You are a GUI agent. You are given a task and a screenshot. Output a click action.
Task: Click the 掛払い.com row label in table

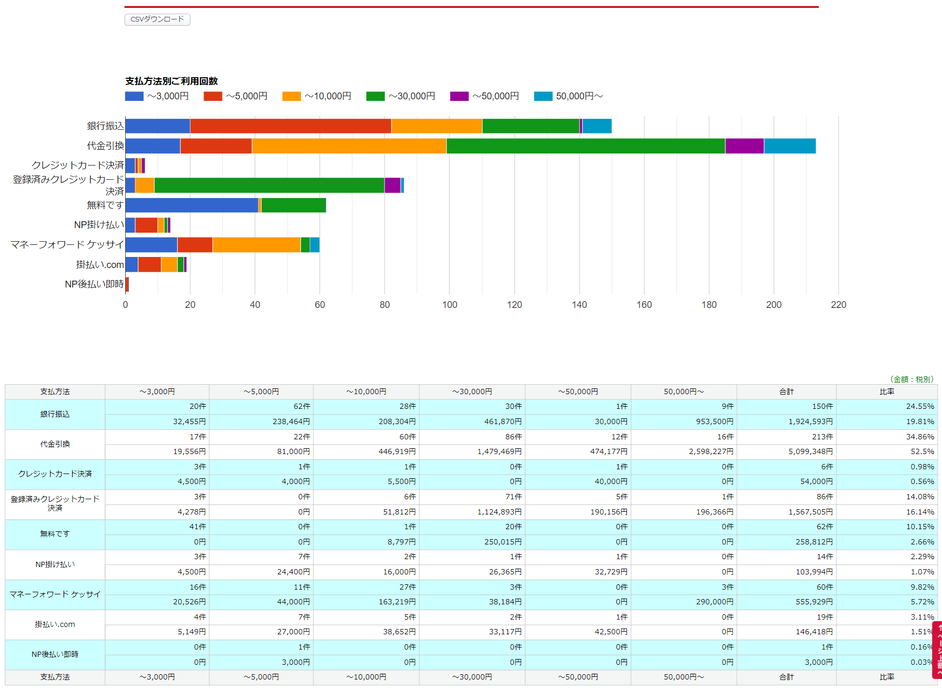click(x=55, y=624)
